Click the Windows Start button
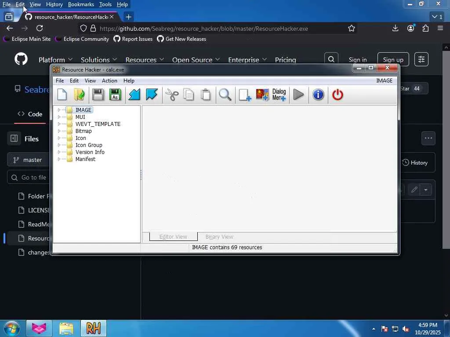This screenshot has height=337, width=450. 12,329
